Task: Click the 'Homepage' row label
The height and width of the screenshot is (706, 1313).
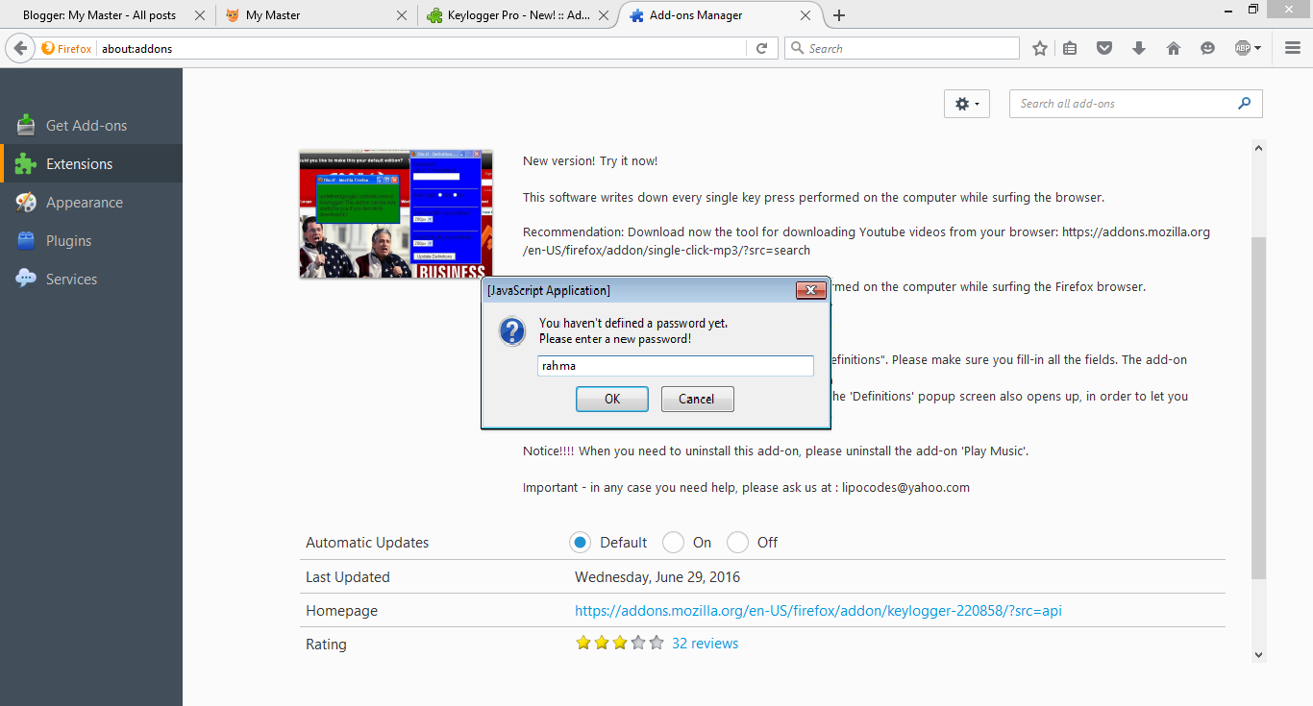Action: tap(341, 611)
